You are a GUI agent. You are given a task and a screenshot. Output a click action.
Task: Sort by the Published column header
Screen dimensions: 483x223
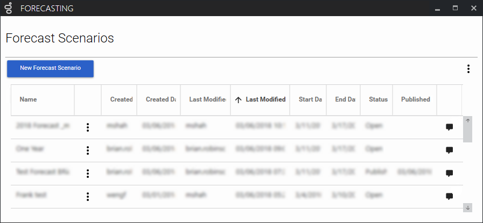(x=416, y=99)
